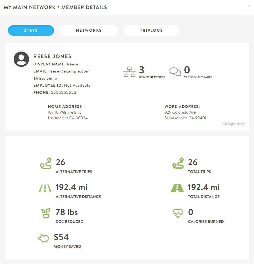The width and height of the screenshot is (254, 264).
Task: Close the Member Details dialog
Action: [249, 6]
